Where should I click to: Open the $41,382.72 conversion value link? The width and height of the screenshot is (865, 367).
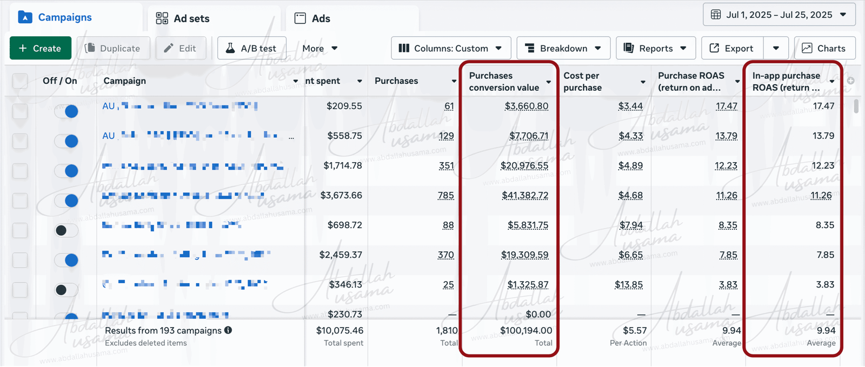coord(524,195)
